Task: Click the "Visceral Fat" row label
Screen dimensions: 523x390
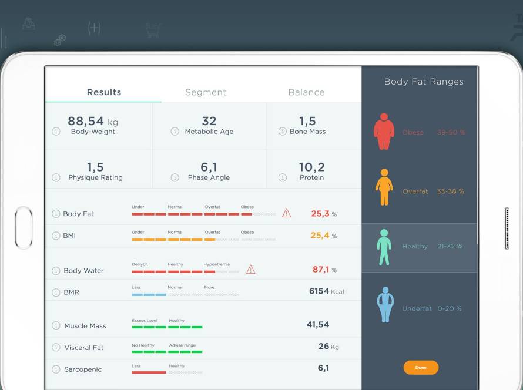Action: (x=84, y=348)
